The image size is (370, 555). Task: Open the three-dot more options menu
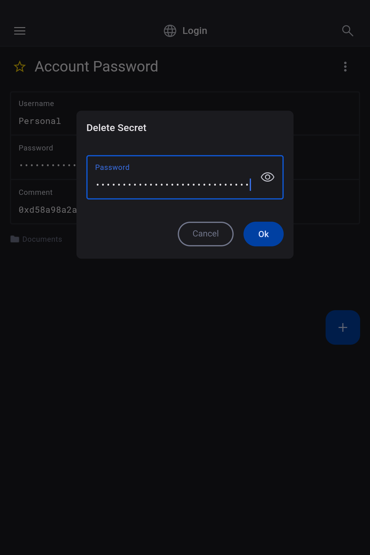coord(345,67)
